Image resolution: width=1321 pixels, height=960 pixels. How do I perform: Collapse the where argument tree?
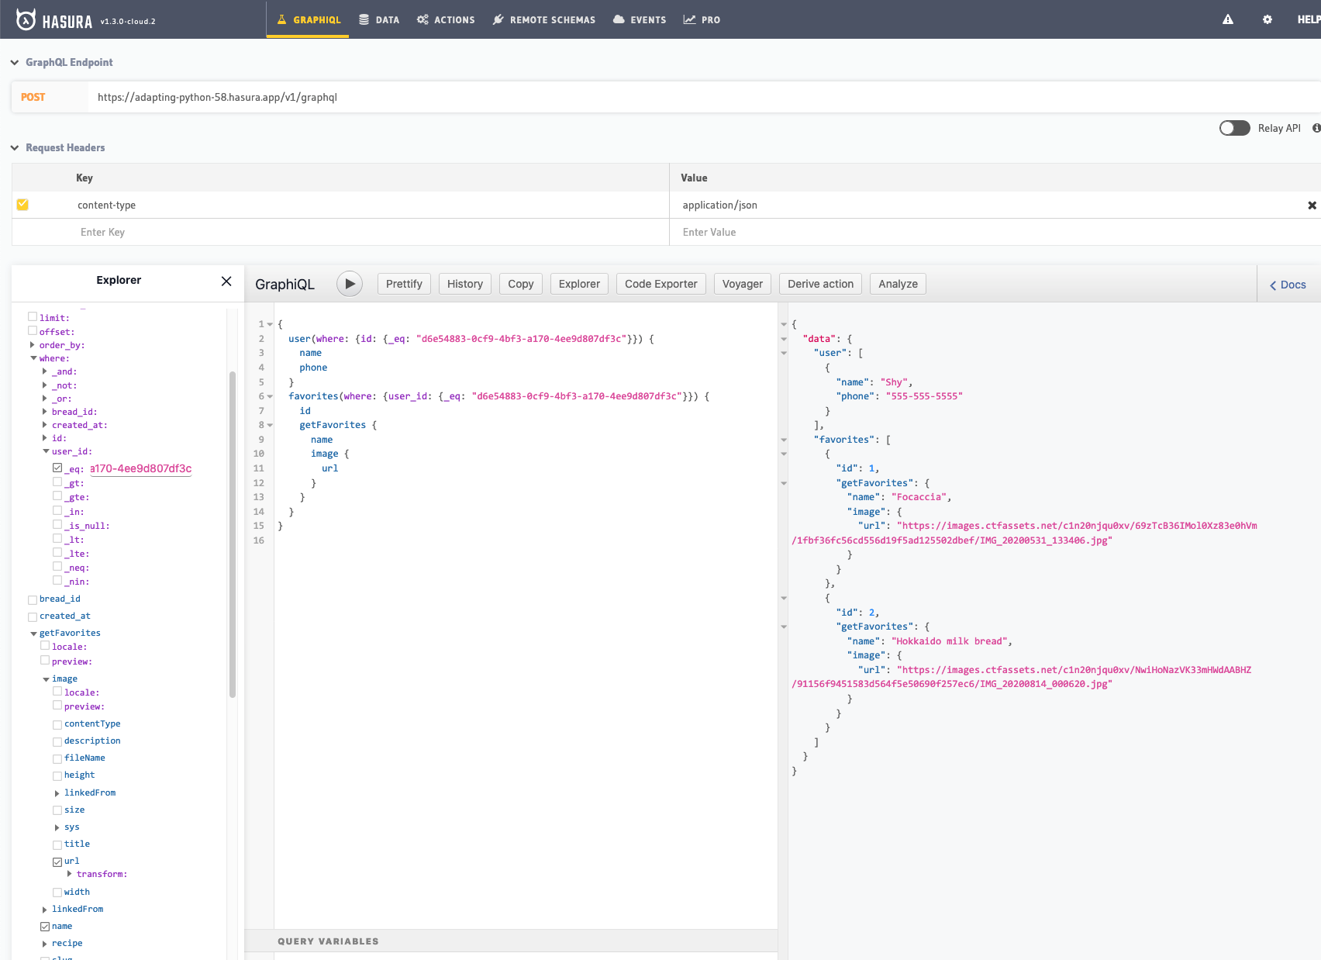click(x=33, y=358)
